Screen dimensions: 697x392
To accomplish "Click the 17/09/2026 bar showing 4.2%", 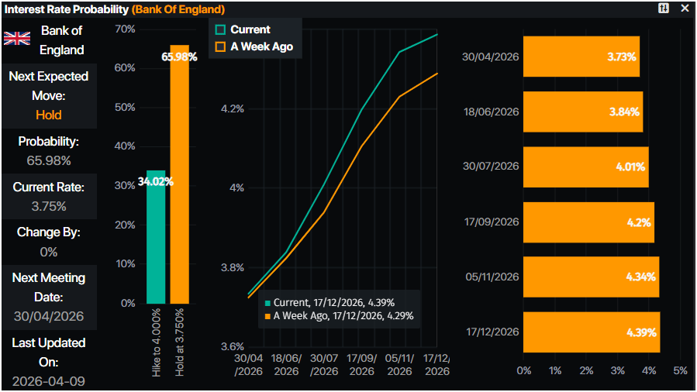I will pos(588,222).
